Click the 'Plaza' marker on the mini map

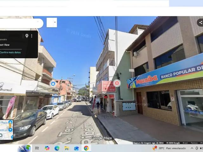tap(10, 122)
